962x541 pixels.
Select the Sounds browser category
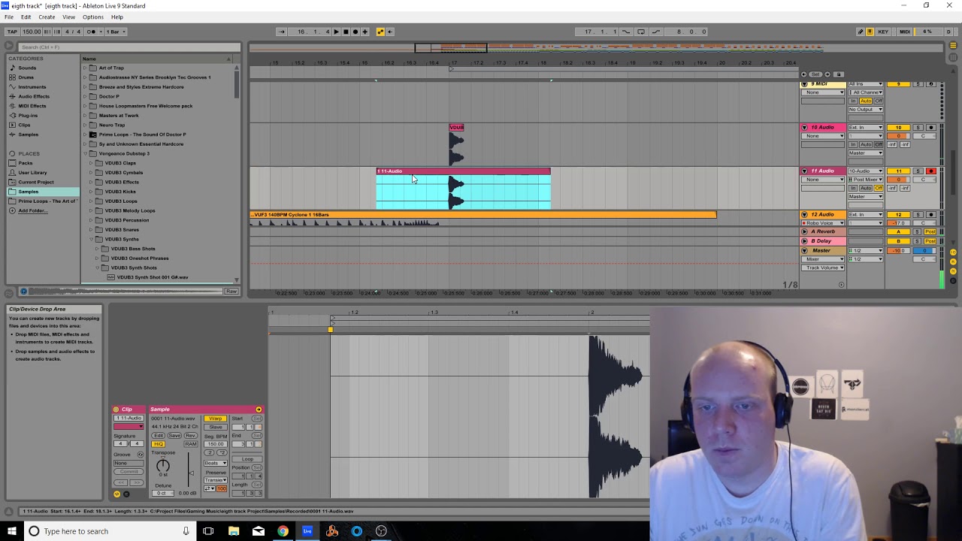(27, 68)
